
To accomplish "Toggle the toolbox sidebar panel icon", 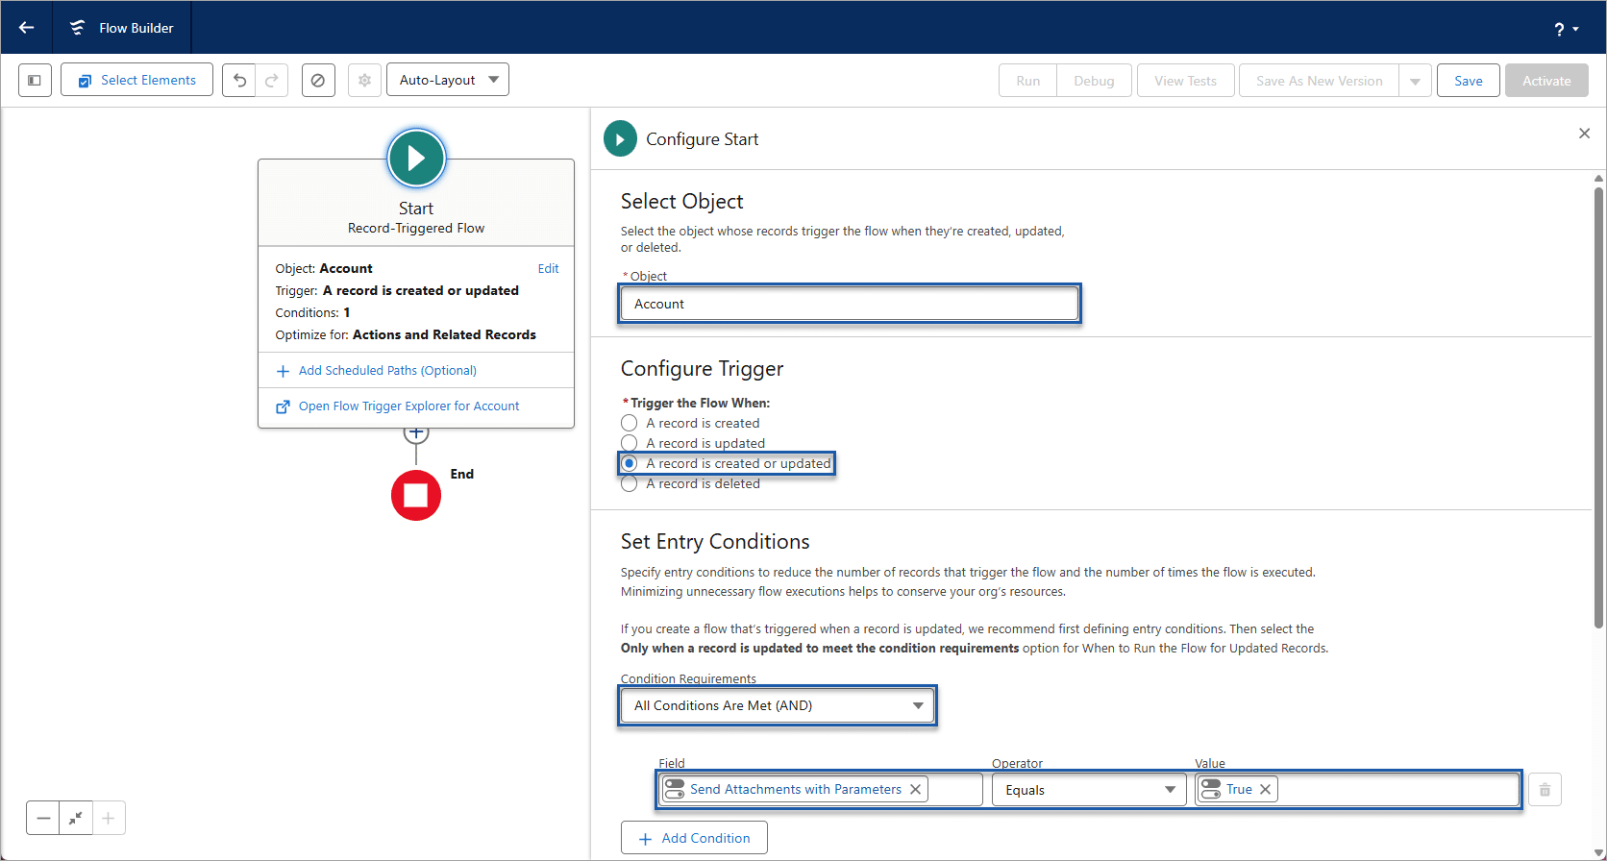I will pyautogui.click(x=35, y=81).
